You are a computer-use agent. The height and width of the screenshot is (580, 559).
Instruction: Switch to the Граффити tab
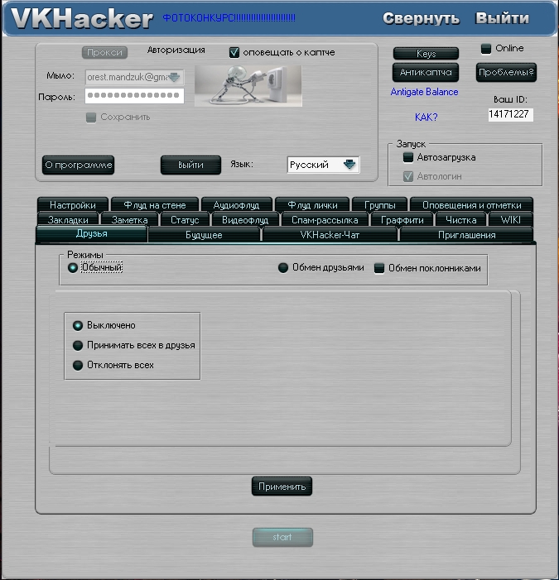[402, 220]
